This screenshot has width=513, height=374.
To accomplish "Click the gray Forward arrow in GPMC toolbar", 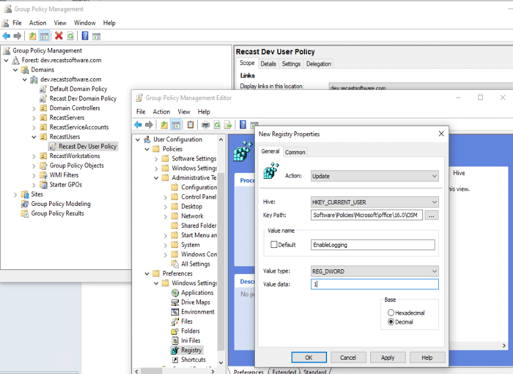I will tap(17, 36).
